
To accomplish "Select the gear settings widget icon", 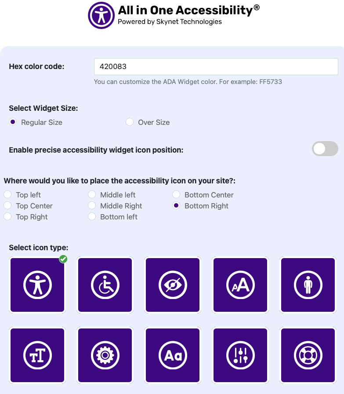I will pyautogui.click(x=105, y=355).
